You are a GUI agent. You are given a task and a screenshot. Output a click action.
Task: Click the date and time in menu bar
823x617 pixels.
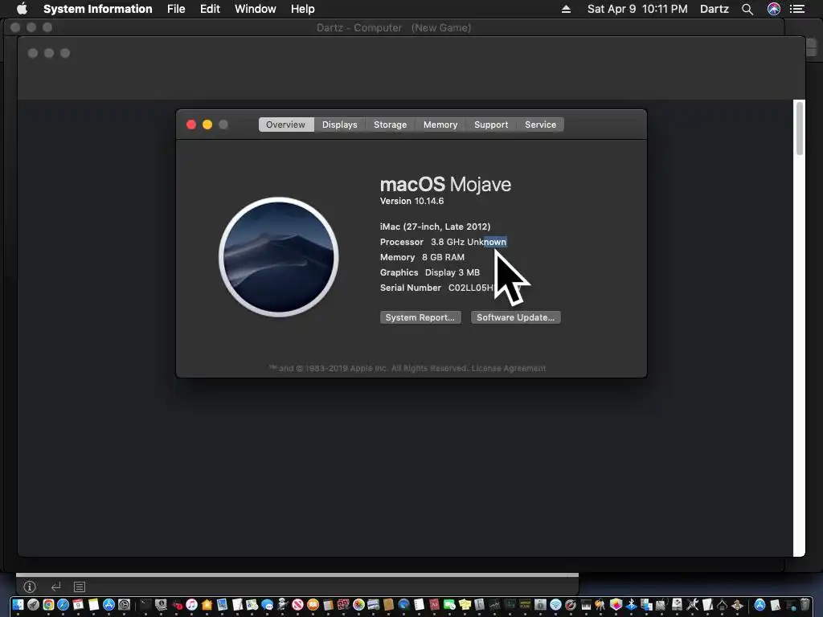pyautogui.click(x=637, y=9)
